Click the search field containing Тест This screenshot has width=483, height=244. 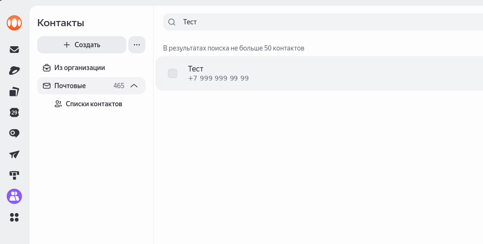tap(323, 22)
